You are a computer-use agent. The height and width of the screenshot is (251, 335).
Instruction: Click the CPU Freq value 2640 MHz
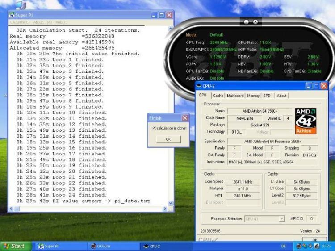pos(219,42)
